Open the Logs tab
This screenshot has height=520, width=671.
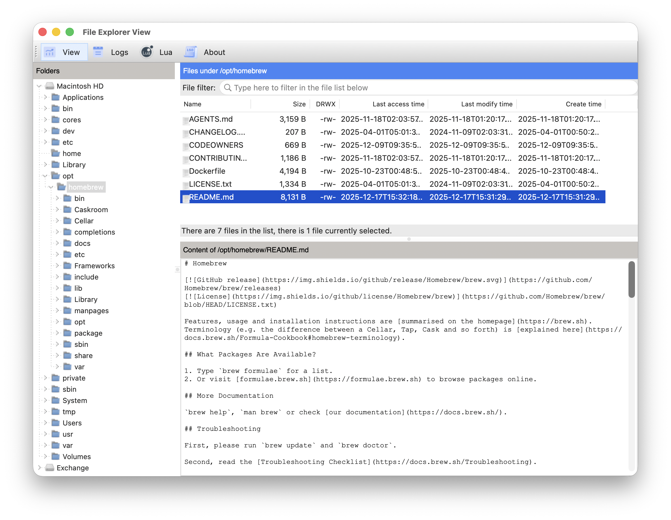[x=119, y=52]
